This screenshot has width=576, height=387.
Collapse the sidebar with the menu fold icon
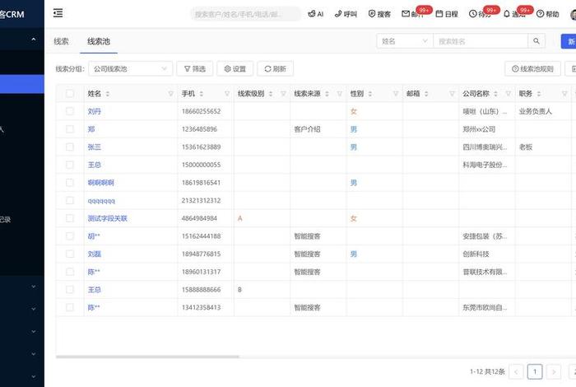(58, 13)
